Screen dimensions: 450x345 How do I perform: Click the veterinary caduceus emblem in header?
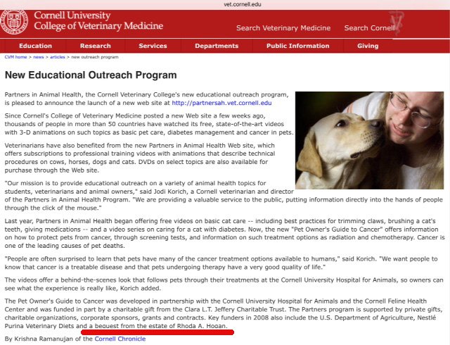pos(397,23)
